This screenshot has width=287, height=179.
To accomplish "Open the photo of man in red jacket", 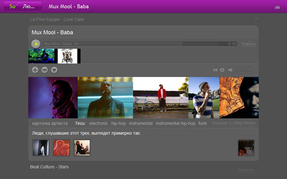I will [161, 98].
